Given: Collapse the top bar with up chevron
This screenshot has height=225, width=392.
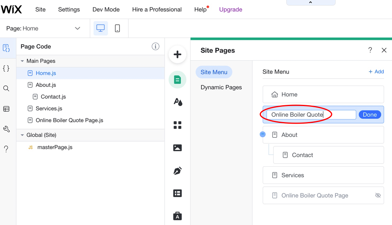Looking at the screenshot, I should tap(310, 2).
